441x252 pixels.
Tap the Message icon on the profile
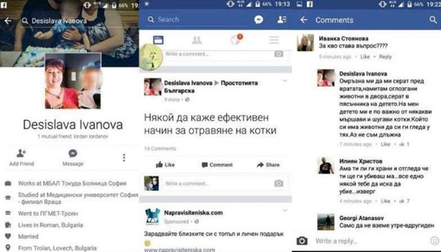(73, 154)
